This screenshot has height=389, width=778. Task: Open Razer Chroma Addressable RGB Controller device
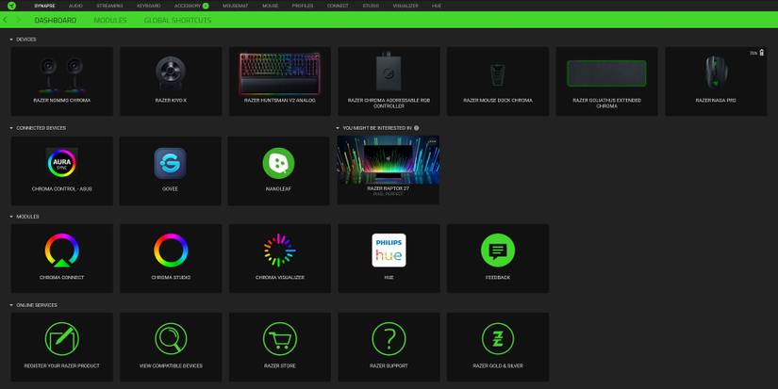click(x=389, y=81)
